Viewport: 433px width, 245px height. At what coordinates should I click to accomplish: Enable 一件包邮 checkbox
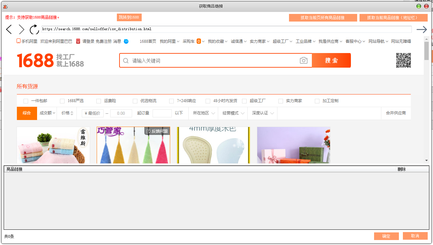tap(26, 101)
